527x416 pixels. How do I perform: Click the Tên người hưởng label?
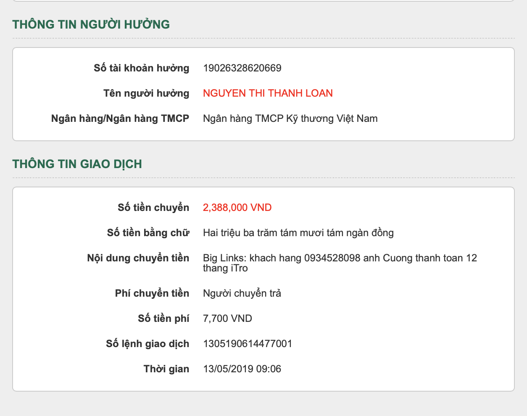tap(146, 93)
